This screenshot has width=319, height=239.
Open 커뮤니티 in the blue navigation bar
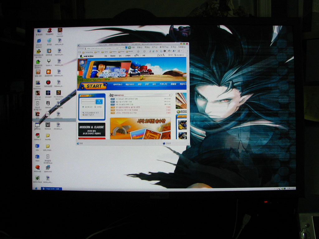tap(163, 84)
